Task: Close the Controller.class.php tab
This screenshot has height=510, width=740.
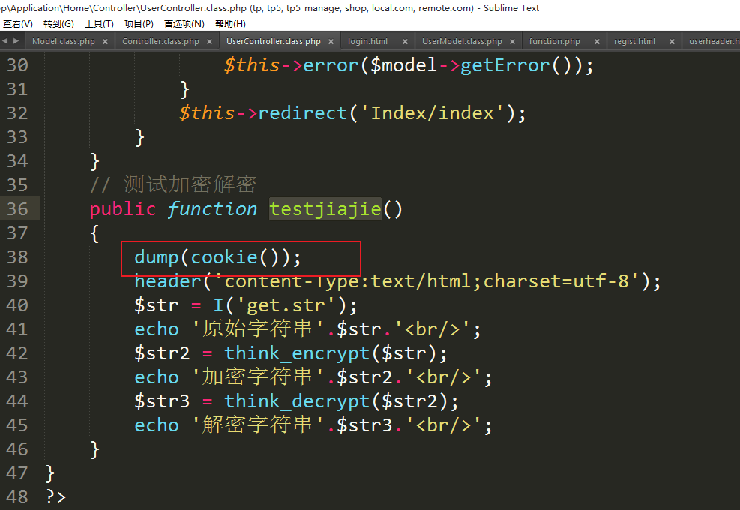Action: [209, 42]
